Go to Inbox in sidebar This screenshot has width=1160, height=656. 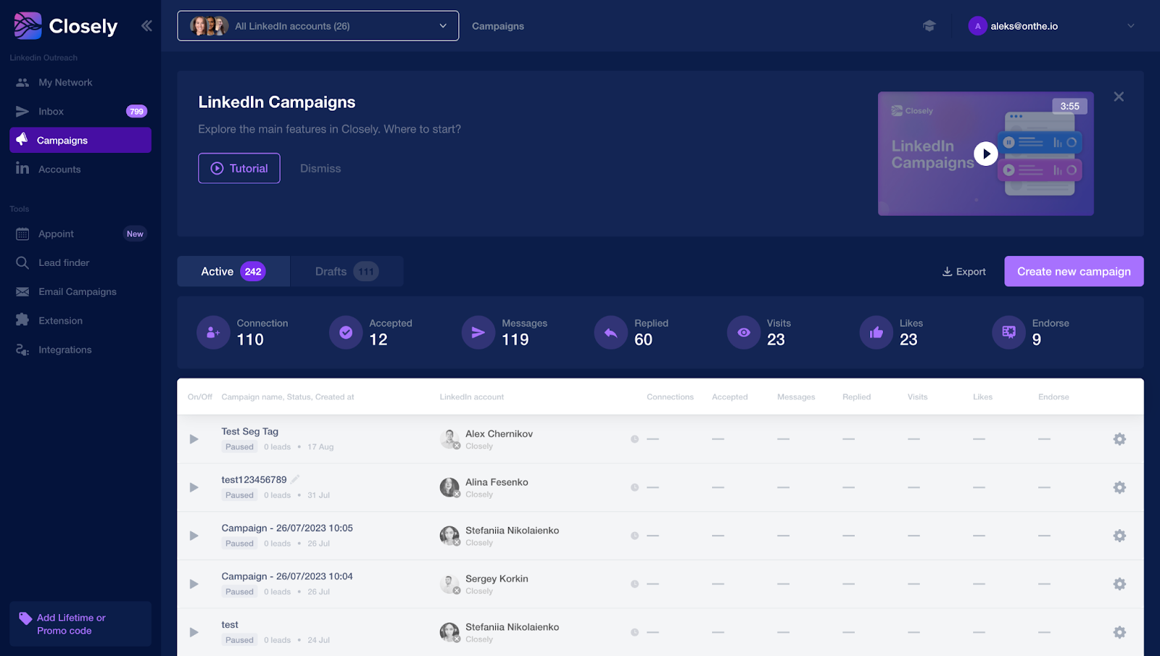(80, 112)
